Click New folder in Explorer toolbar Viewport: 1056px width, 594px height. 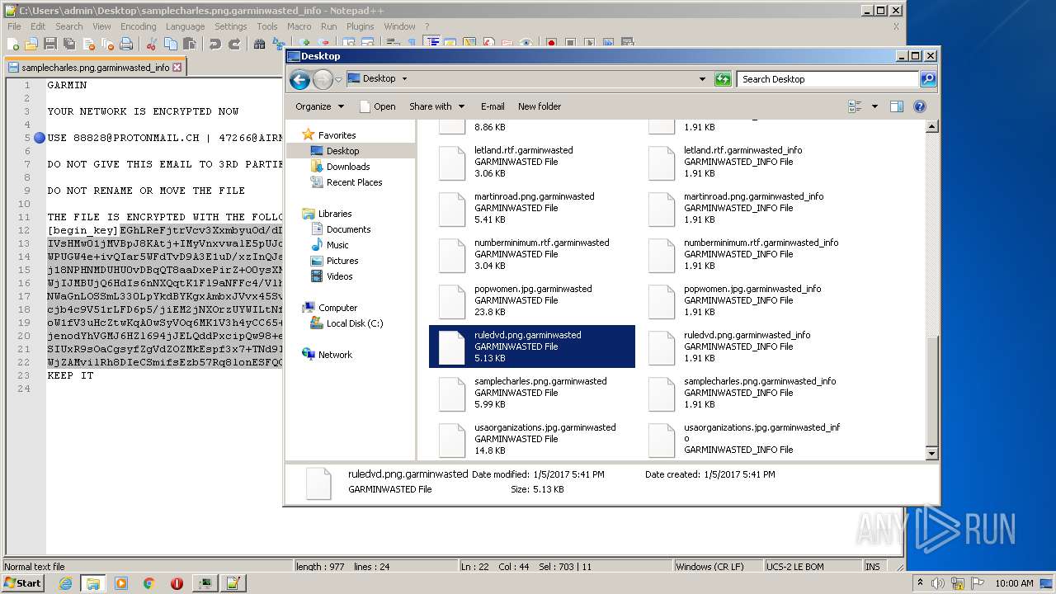pyautogui.click(x=540, y=106)
